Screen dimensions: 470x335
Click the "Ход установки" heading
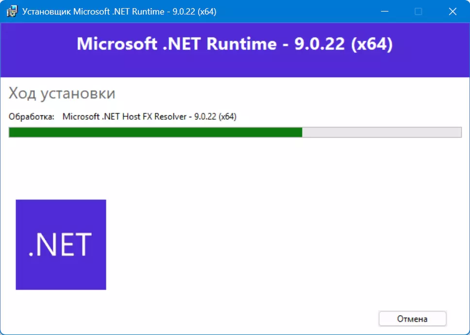click(x=62, y=93)
